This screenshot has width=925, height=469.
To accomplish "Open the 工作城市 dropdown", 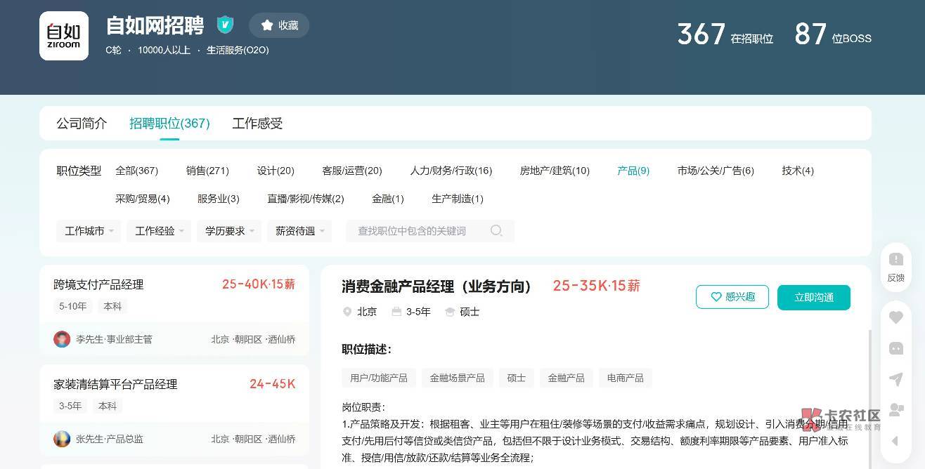I will coord(89,231).
